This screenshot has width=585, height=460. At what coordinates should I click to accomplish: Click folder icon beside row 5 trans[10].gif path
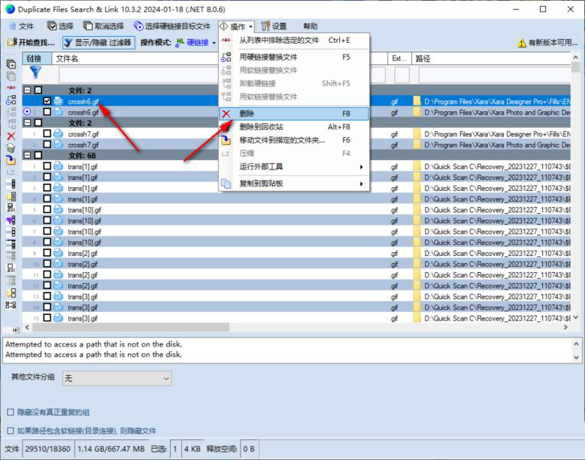click(417, 209)
